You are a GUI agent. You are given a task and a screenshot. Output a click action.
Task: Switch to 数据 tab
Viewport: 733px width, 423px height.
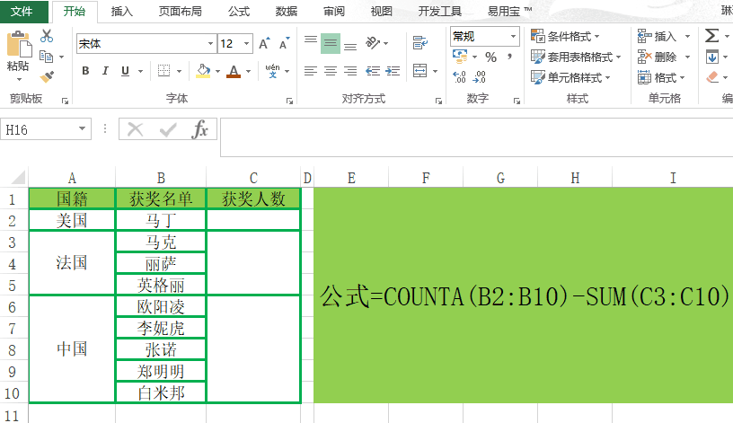click(x=286, y=12)
